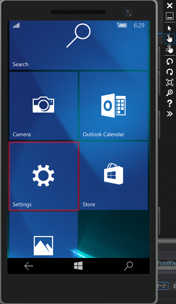The width and height of the screenshot is (176, 304).
Task: Tap the phone Back arrow
Action: (x=29, y=266)
